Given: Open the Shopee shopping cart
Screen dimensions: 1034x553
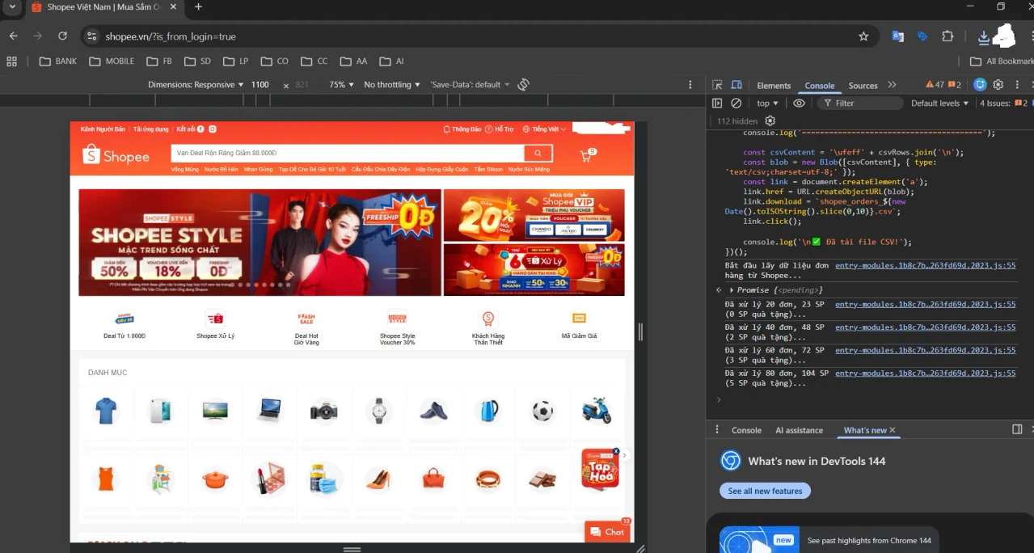Looking at the screenshot, I should click(586, 156).
